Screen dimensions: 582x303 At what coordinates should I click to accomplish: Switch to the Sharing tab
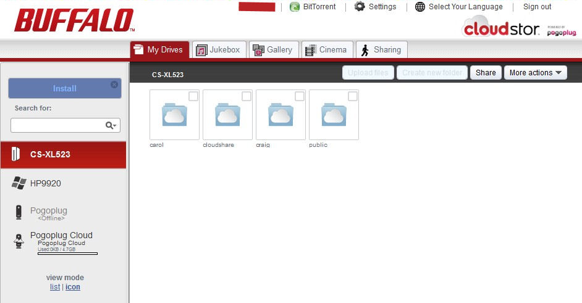click(382, 50)
